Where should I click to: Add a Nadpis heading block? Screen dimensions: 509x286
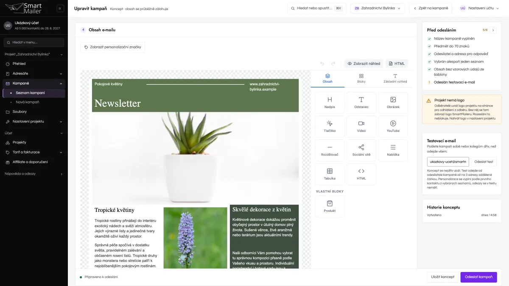[330, 103]
